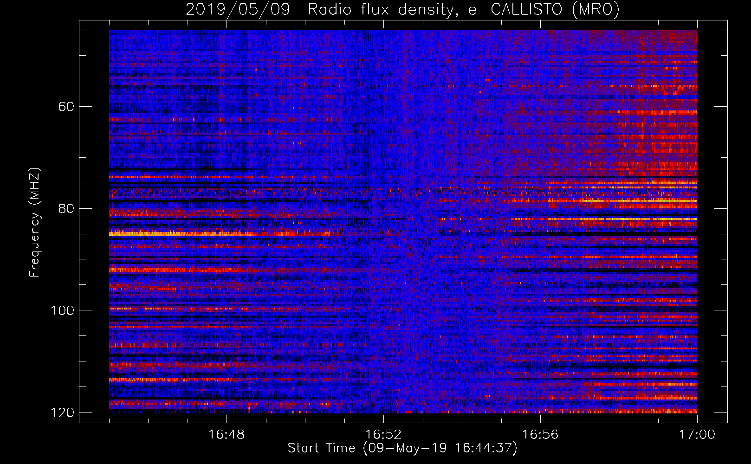This screenshot has width=751, height=464.
Task: Click the 'Start Time (09-May-19 16:44:37)' label
Action: 402,448
